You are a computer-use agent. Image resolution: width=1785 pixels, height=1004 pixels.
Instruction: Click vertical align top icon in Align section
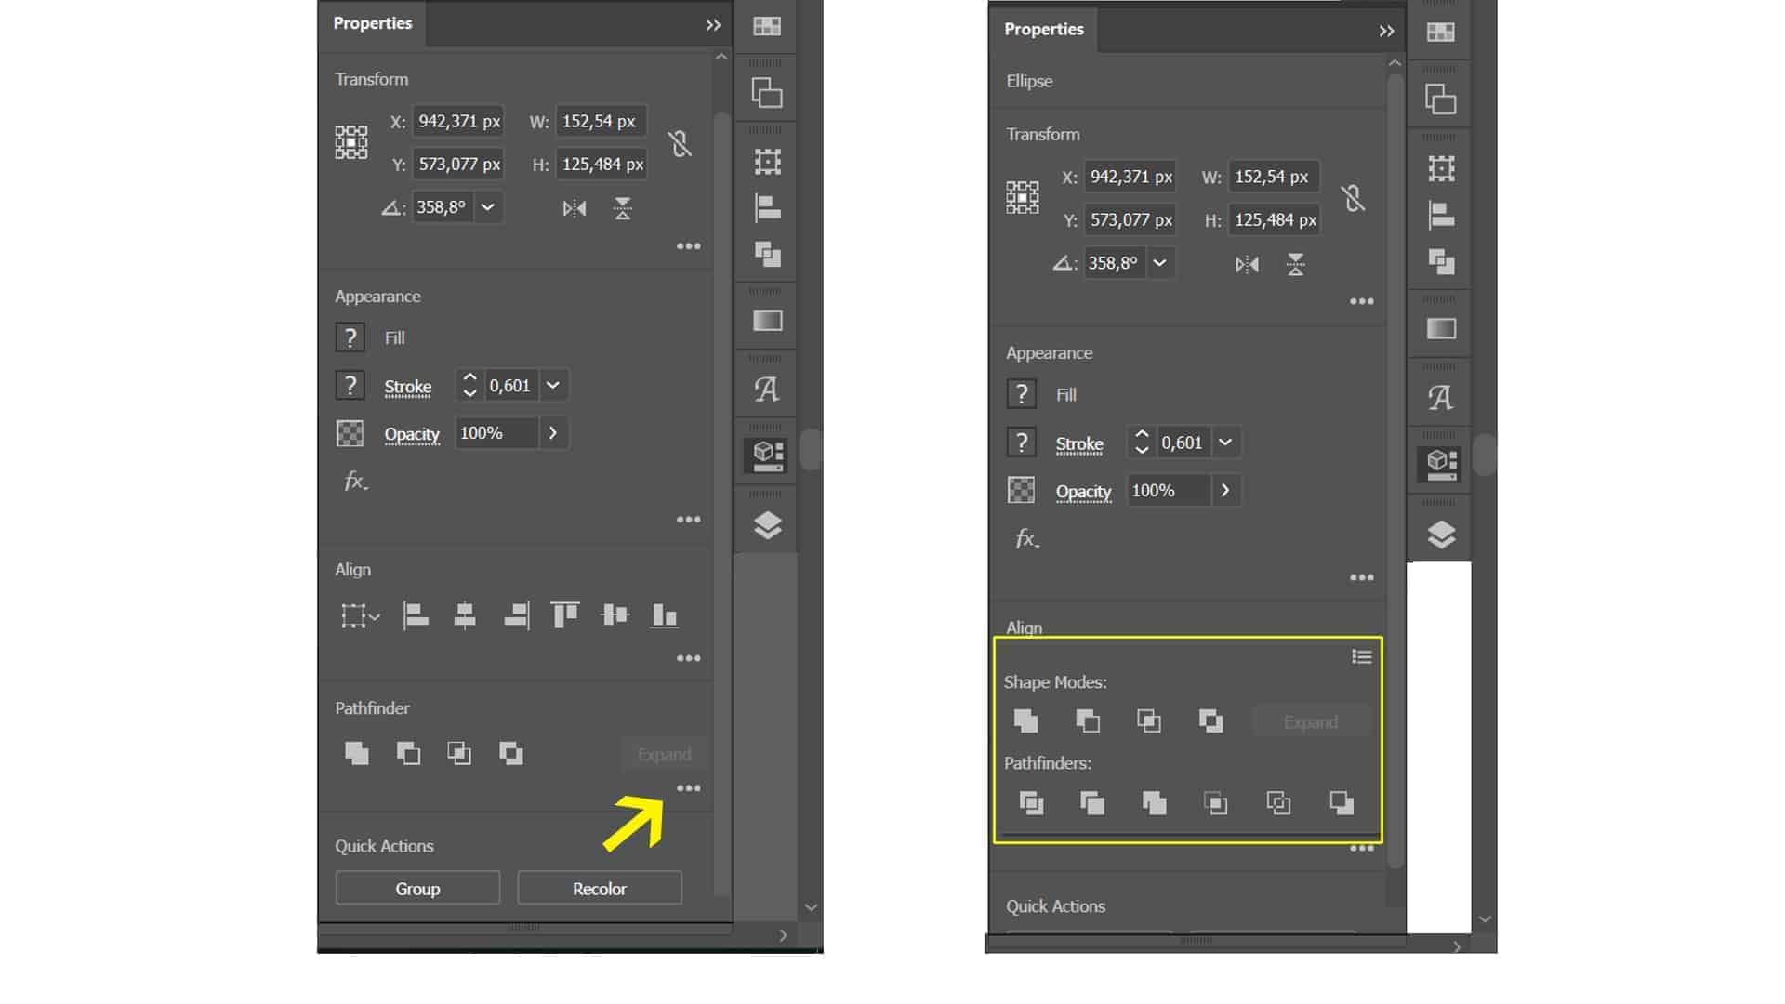coord(564,614)
